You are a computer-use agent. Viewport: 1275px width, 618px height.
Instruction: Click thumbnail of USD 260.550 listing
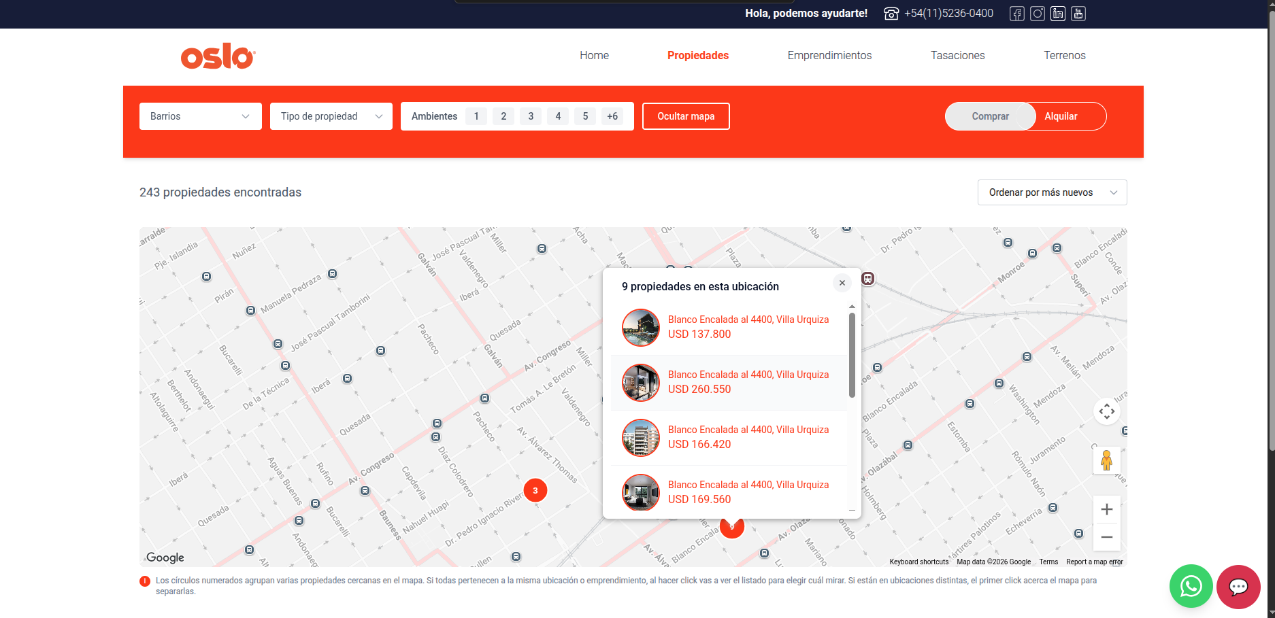click(641, 383)
